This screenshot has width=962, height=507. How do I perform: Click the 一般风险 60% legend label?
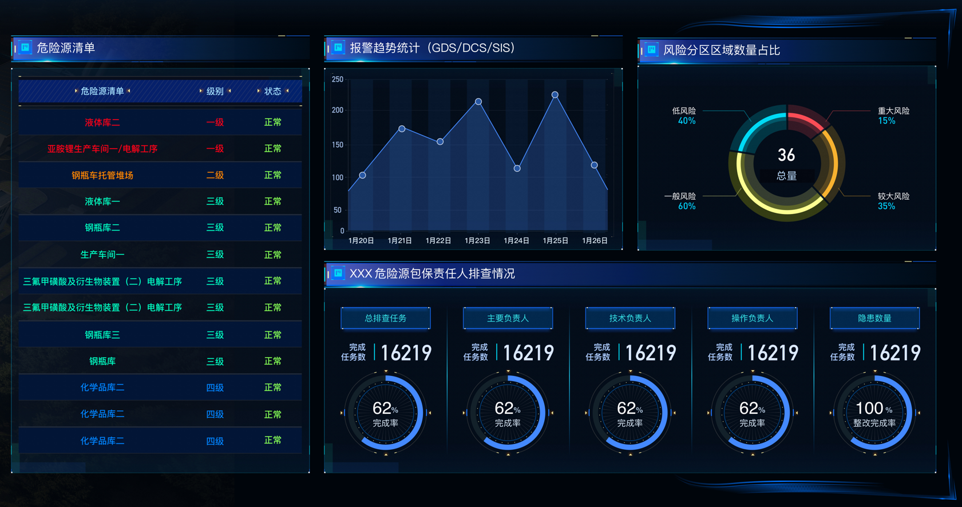pos(680,201)
